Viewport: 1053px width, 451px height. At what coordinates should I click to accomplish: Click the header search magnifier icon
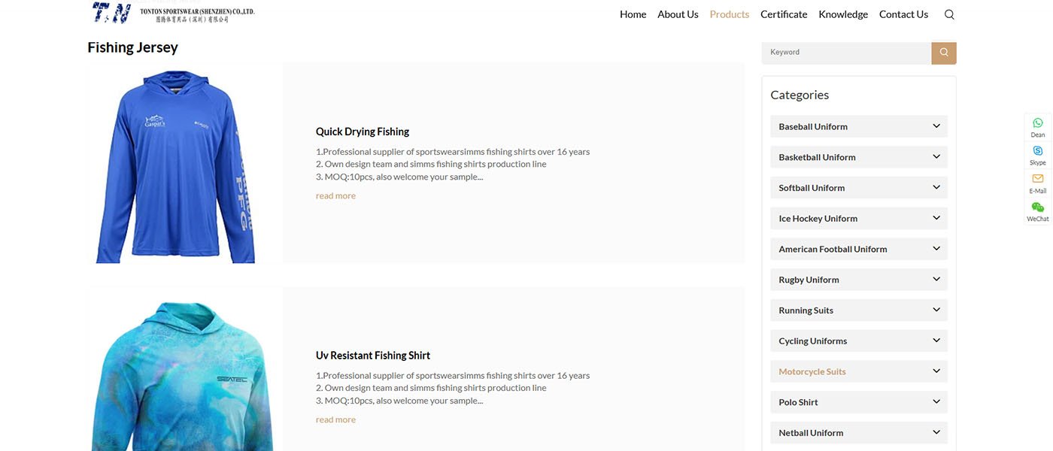click(x=949, y=14)
